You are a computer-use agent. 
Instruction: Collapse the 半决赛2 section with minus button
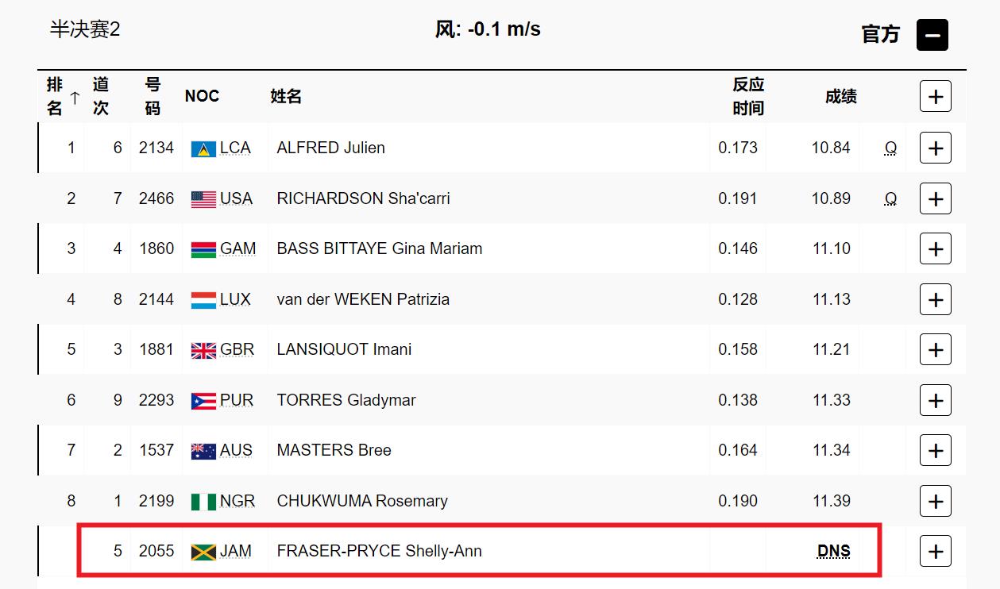click(932, 35)
